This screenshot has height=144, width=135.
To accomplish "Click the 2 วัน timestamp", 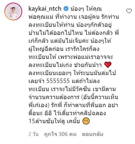I will [x=33, y=134].
